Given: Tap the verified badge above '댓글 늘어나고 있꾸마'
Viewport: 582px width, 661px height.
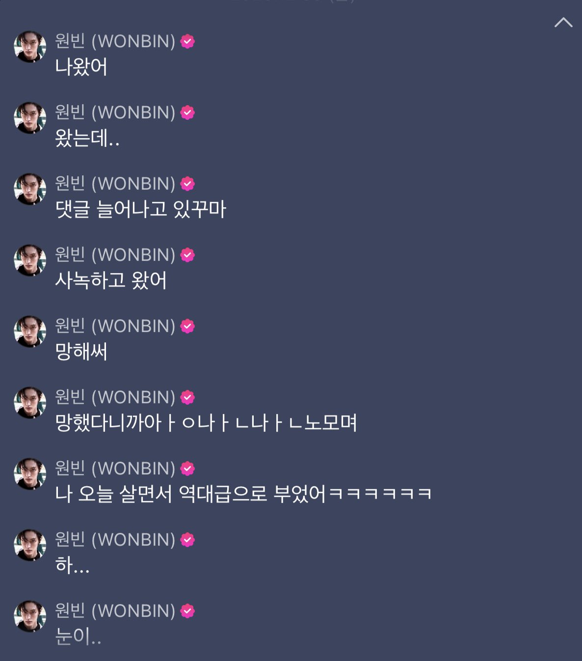Looking at the screenshot, I should pos(187,184).
